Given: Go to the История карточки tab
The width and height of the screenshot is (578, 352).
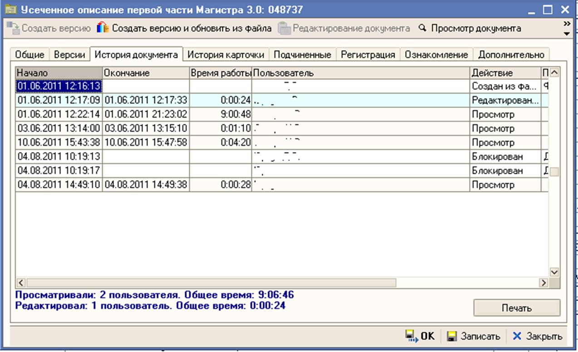Looking at the screenshot, I should click(226, 55).
